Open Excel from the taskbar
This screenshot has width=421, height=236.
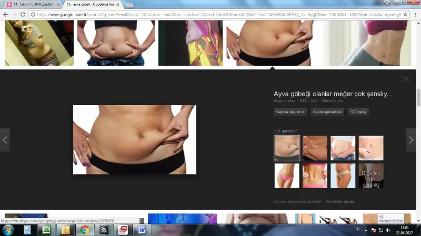[x=46, y=230]
